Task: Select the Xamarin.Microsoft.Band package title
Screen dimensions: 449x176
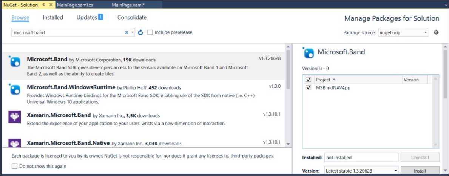Action: coord(59,115)
